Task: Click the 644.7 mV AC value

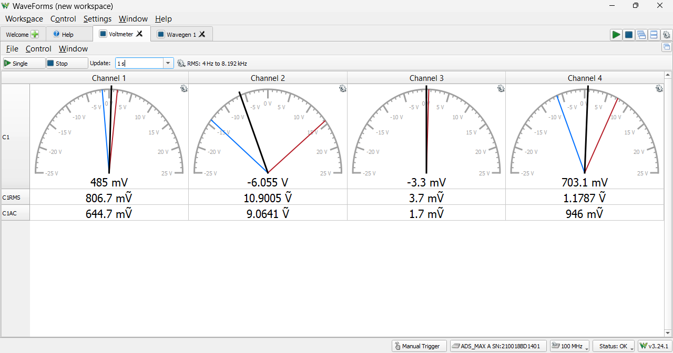Action: coord(109,214)
